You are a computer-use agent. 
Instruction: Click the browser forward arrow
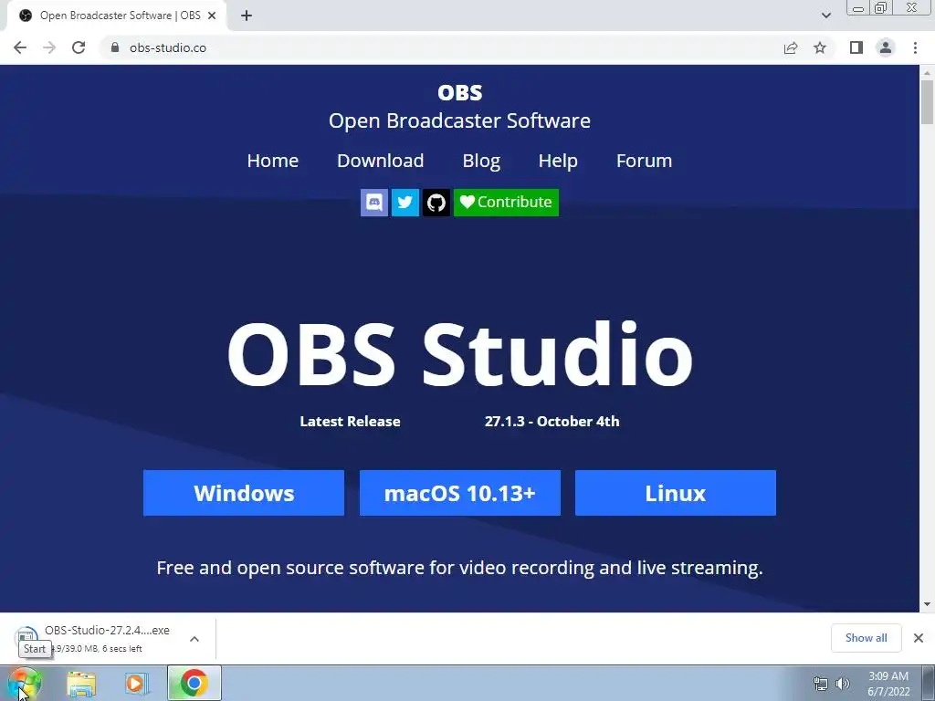(49, 47)
